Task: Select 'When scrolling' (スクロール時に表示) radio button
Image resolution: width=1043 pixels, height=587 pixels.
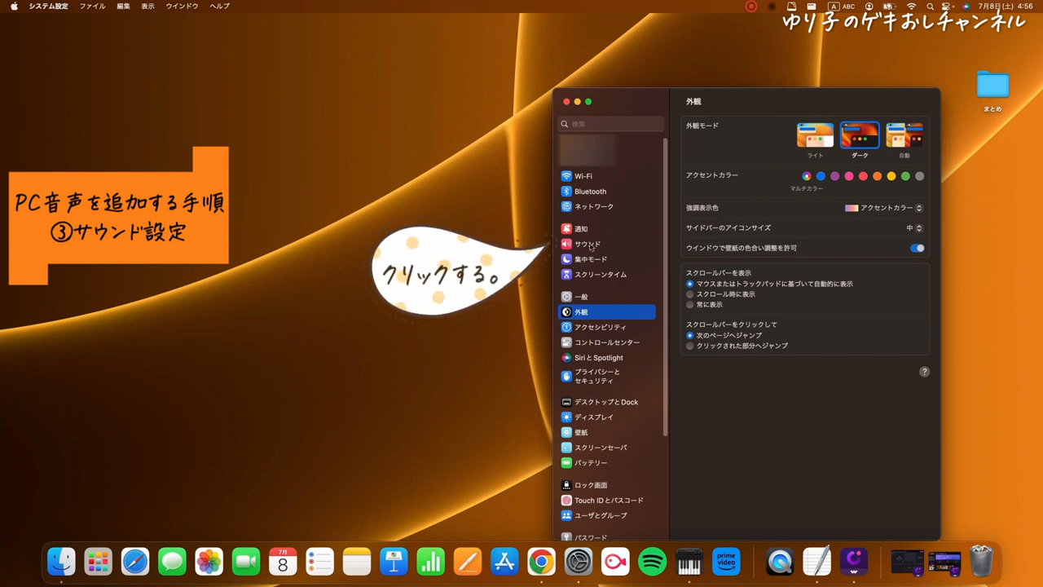Action: pos(690,294)
